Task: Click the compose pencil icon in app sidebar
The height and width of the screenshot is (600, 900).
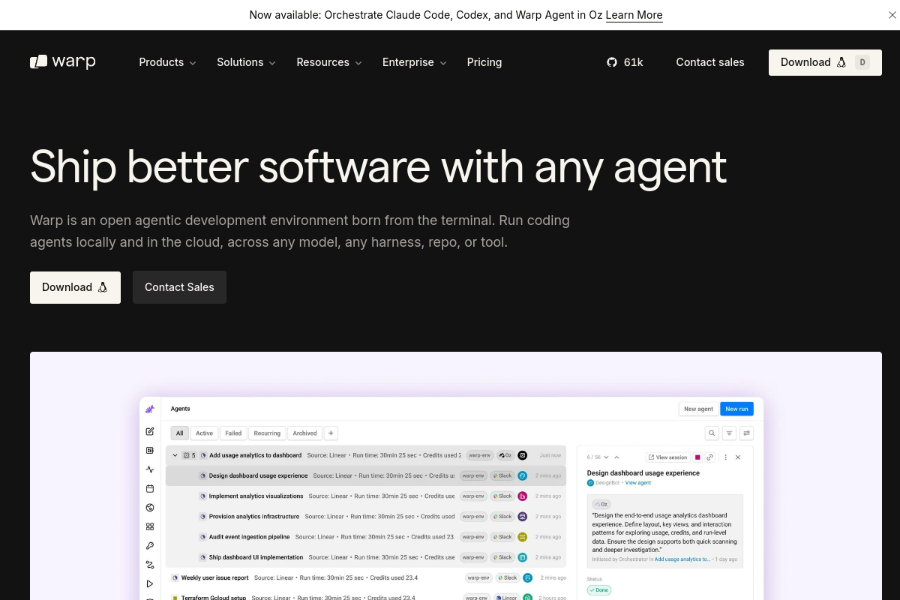Action: (150, 431)
